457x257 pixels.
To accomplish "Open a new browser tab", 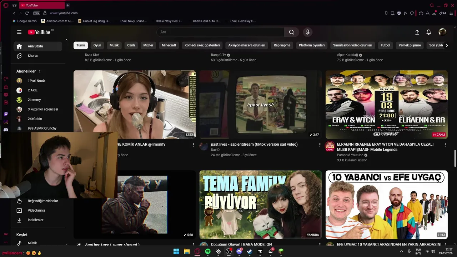I will click(67, 5).
